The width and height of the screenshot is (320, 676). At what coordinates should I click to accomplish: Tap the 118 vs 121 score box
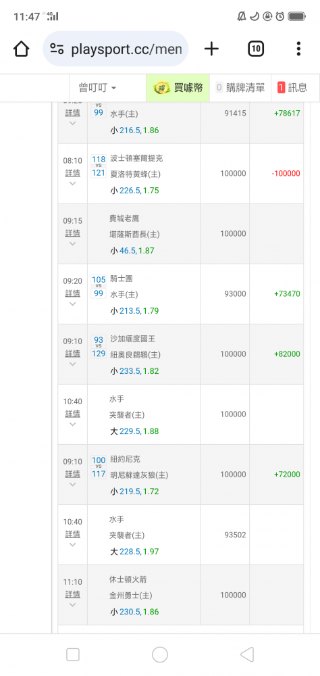click(99, 166)
